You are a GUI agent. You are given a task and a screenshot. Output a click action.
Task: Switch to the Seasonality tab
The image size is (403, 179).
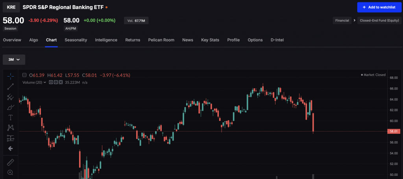pyautogui.click(x=76, y=40)
